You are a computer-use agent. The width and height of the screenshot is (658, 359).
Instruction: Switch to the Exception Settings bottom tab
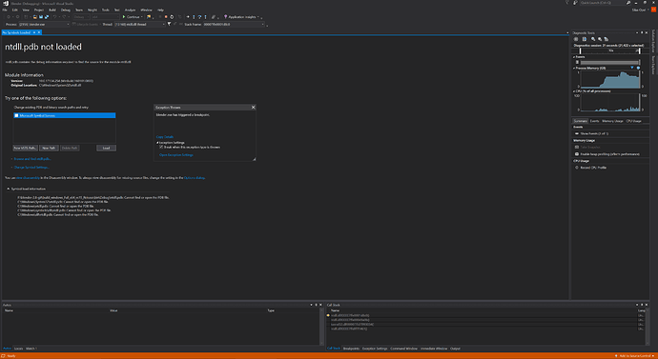(x=375, y=349)
